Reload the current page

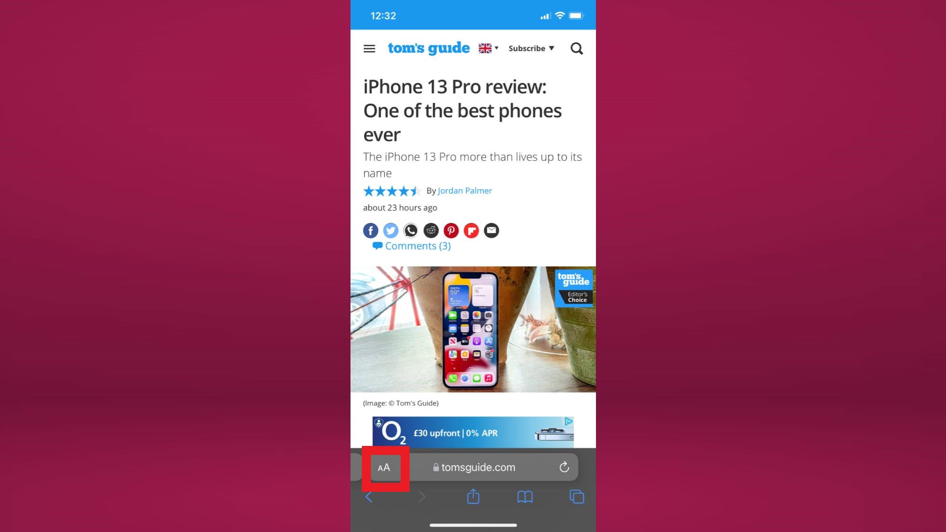(563, 467)
